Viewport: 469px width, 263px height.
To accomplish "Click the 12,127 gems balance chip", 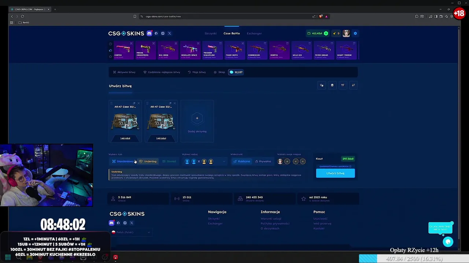I will click(x=236, y=72).
